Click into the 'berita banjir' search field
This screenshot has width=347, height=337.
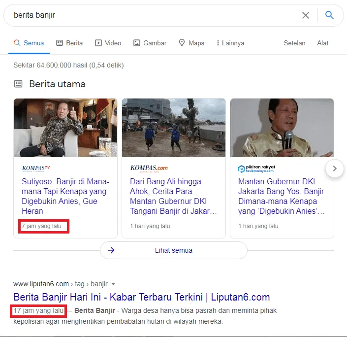click(155, 15)
